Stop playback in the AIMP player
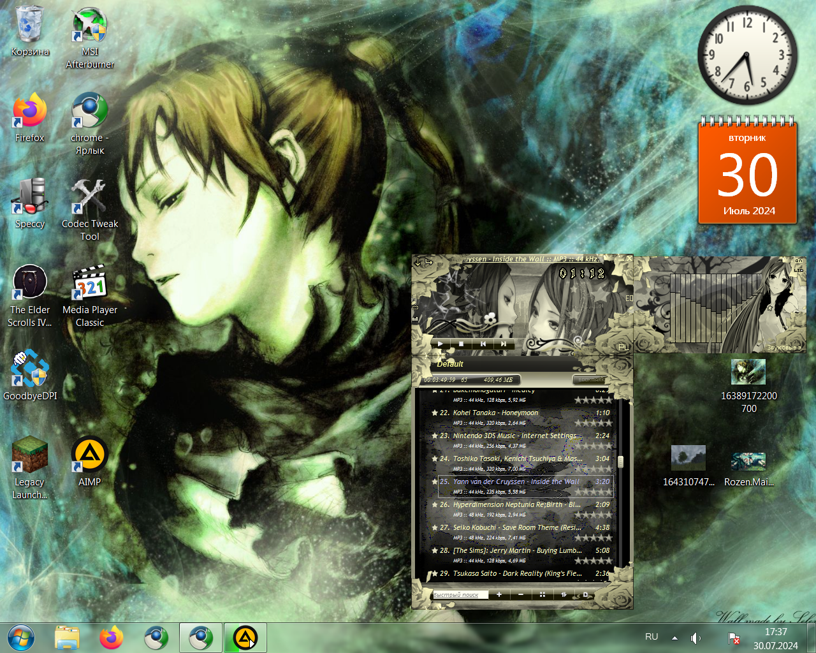The width and height of the screenshot is (816, 653). [x=461, y=344]
